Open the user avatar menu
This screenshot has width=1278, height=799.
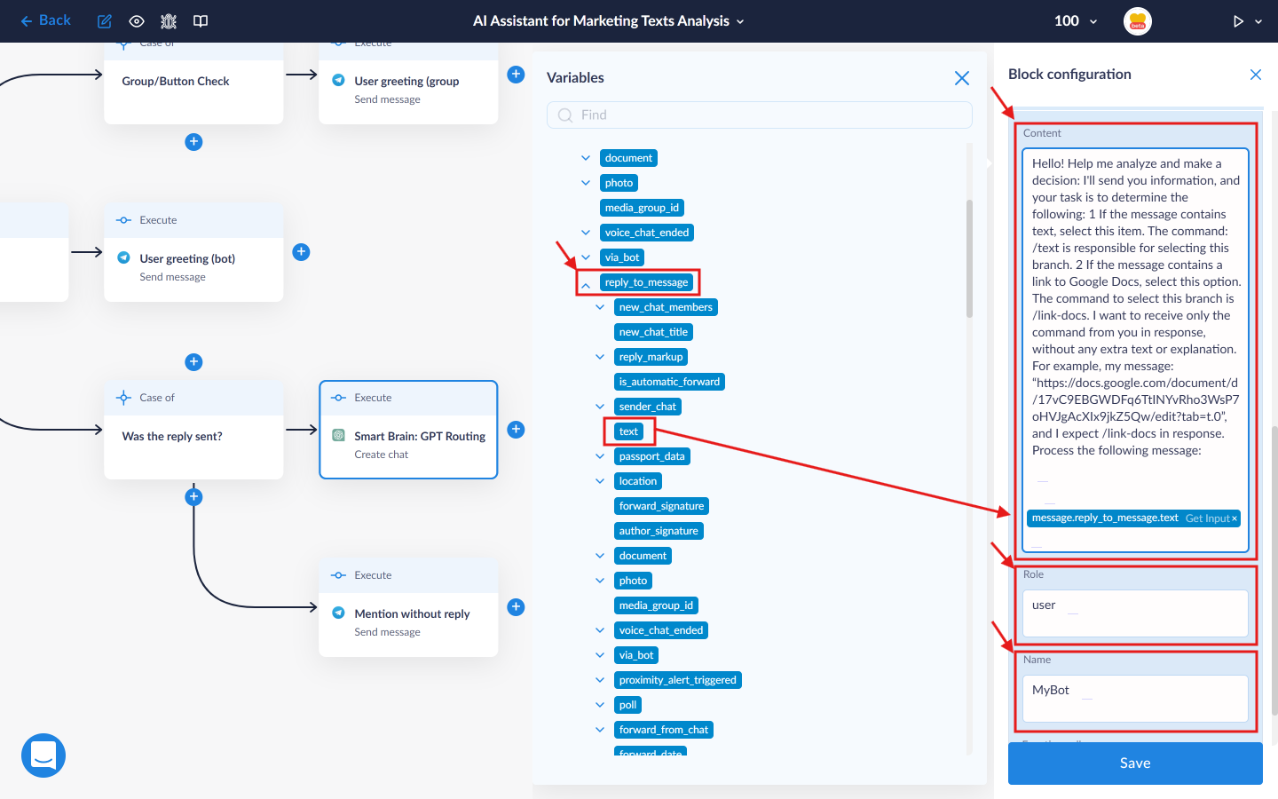pyautogui.click(x=1138, y=21)
